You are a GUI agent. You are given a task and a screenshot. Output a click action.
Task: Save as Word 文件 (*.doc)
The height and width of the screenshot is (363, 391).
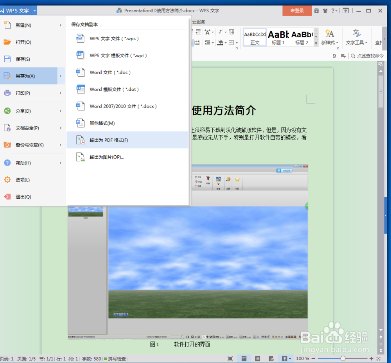click(x=127, y=72)
